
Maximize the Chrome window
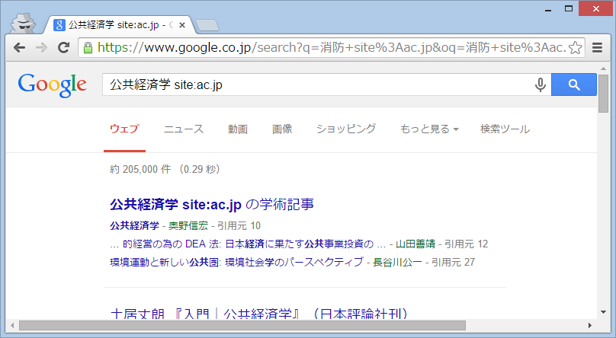569,8
